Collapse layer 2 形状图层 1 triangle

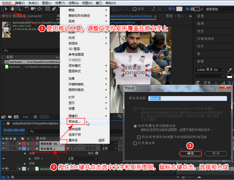[20, 149]
